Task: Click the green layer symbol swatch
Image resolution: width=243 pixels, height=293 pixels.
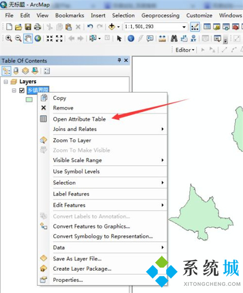Action: (29, 100)
